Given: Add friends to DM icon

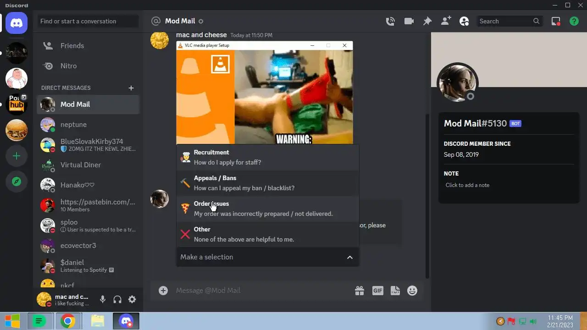Looking at the screenshot, I should click(x=446, y=21).
